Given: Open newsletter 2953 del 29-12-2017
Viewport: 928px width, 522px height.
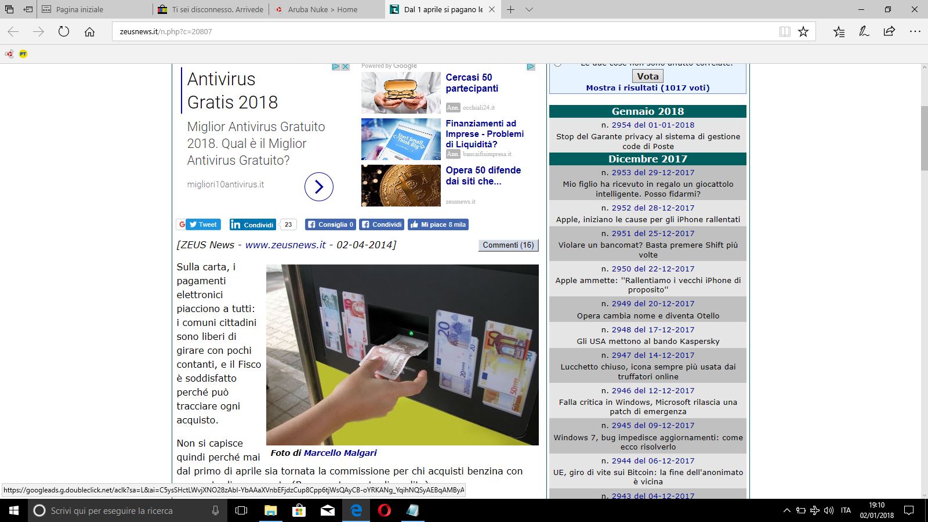Looking at the screenshot, I should [x=652, y=172].
